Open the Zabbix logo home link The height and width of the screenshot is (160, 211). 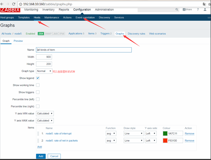10,10
